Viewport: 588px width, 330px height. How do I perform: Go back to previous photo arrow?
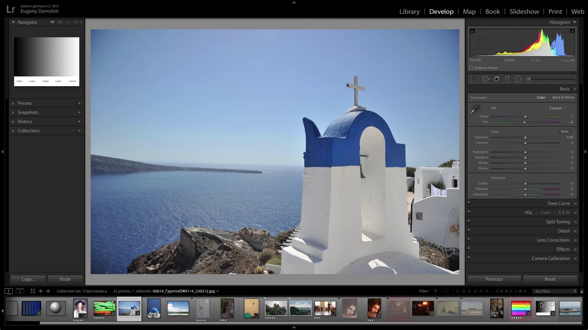pyautogui.click(x=40, y=291)
